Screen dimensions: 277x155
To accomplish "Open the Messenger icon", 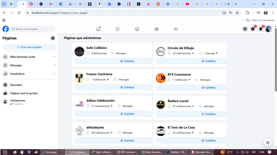I will (253, 29).
